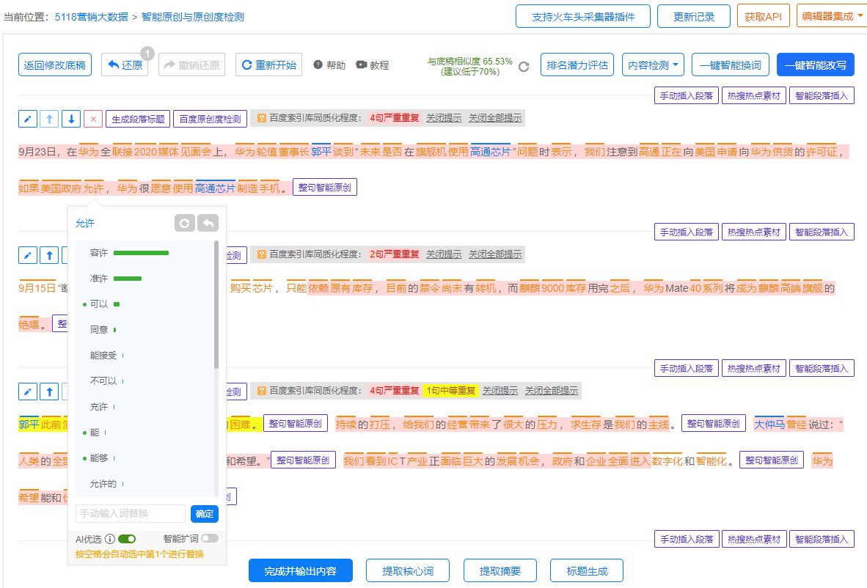Click the refresh icon next to similarity percentage
867x588 pixels.
pyautogui.click(x=524, y=67)
